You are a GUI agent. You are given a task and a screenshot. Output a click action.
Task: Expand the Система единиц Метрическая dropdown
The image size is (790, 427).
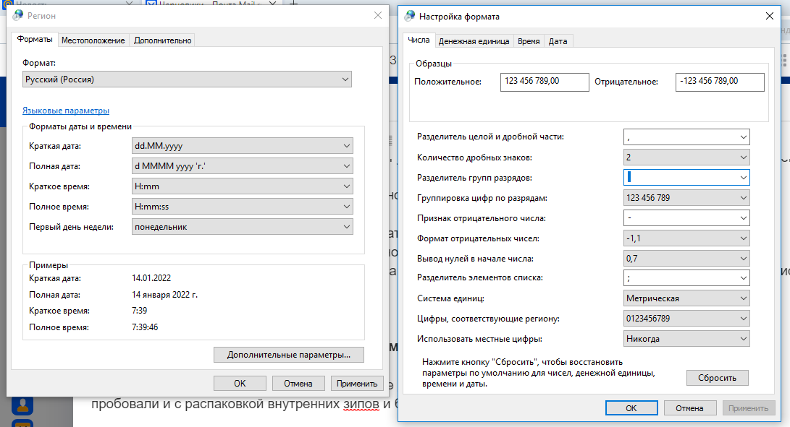[x=686, y=298]
